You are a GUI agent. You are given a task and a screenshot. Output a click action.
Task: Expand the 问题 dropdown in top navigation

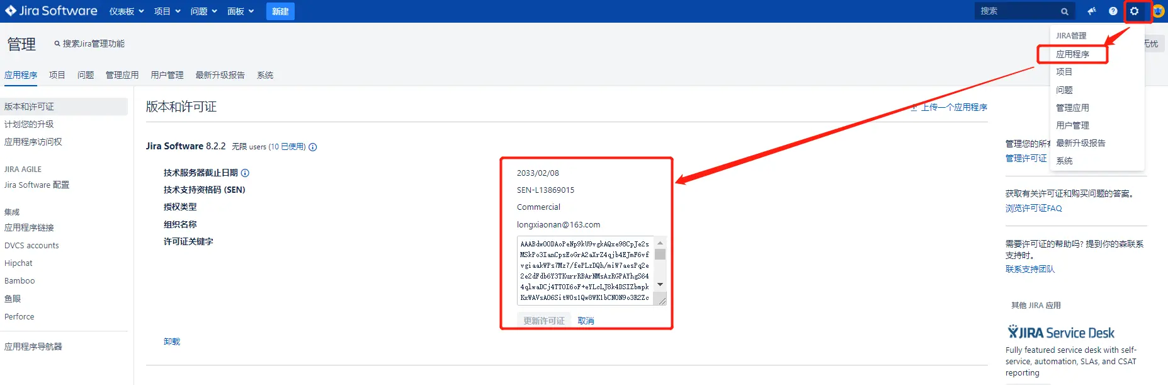203,11
